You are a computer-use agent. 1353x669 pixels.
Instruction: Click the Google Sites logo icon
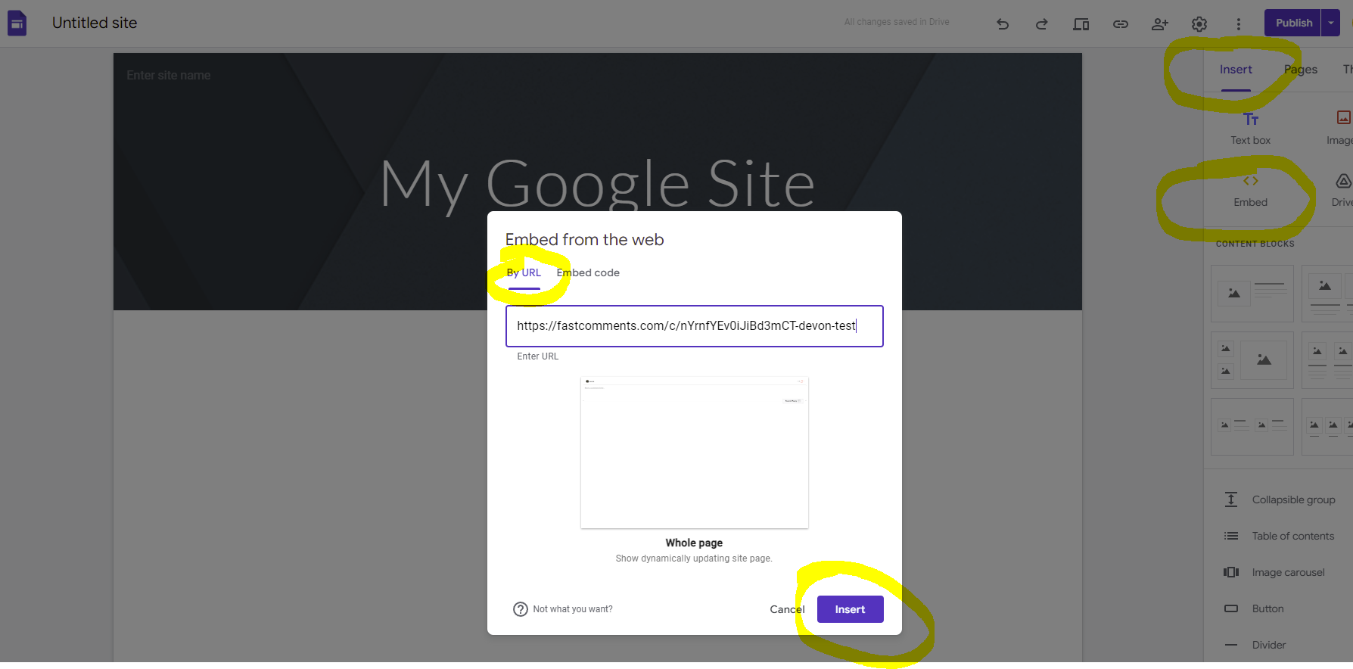pyautogui.click(x=17, y=23)
